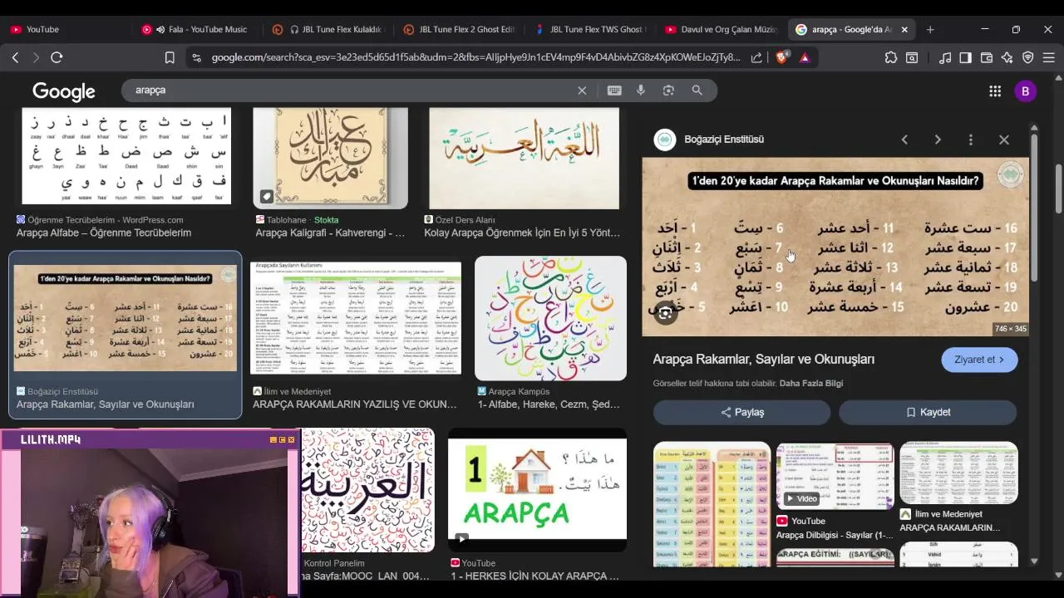Switch to JBL Tune Flex TWS Ghost tab

pos(592,29)
